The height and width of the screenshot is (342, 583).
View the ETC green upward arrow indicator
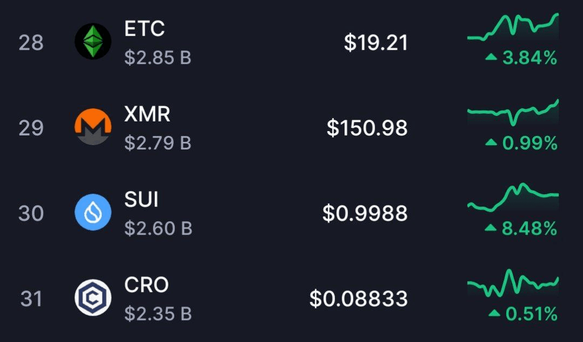tap(491, 57)
